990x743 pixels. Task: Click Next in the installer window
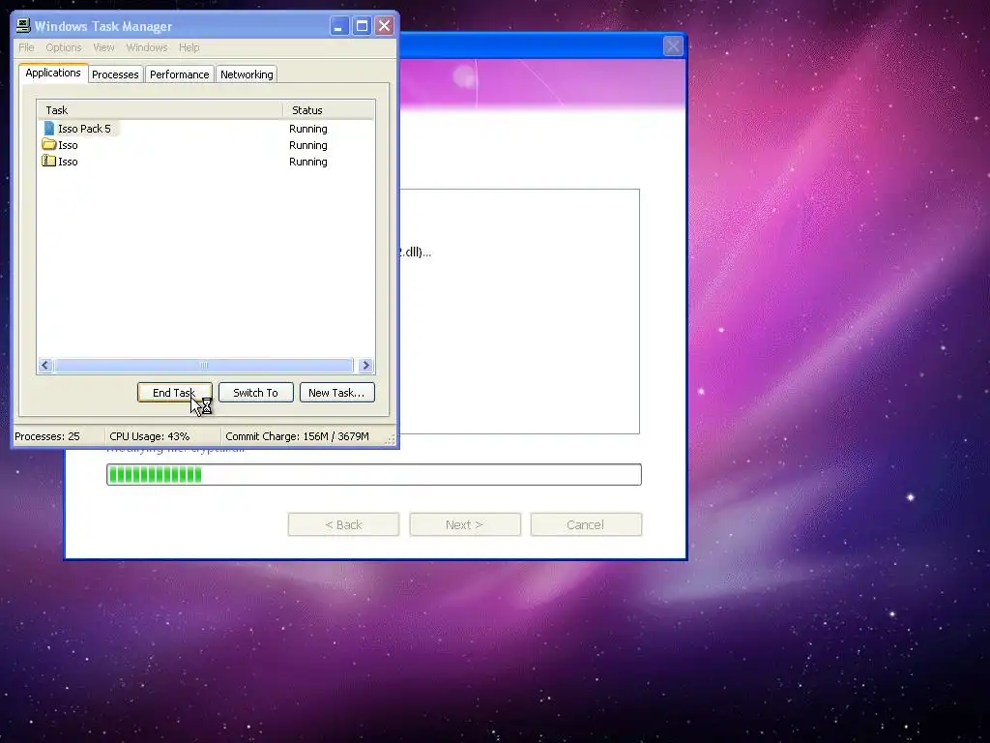coord(465,524)
